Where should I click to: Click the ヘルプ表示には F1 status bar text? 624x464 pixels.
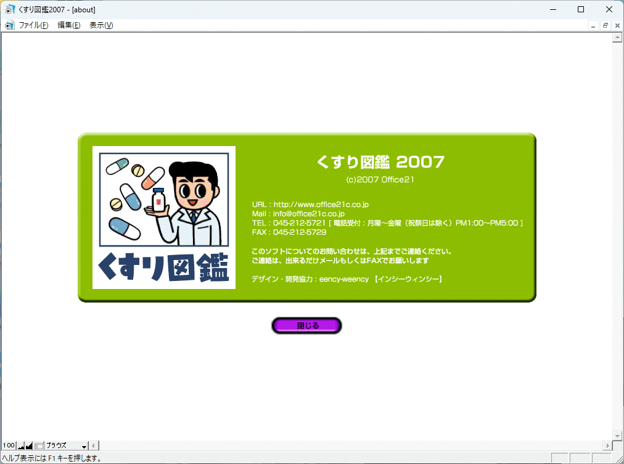point(52,458)
